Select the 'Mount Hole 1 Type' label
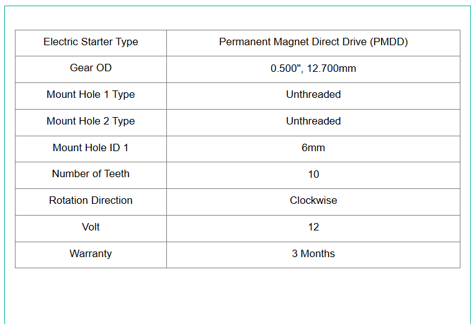This screenshot has height=324, width=471. coord(91,95)
